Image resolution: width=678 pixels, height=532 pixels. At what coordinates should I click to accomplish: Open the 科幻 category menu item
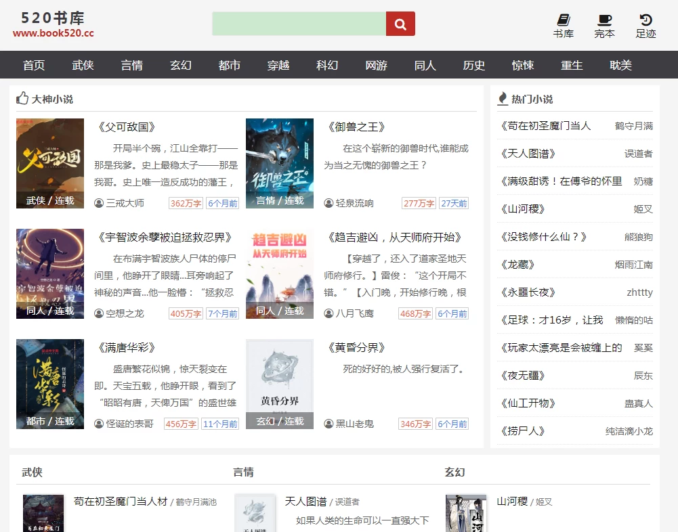[327, 65]
